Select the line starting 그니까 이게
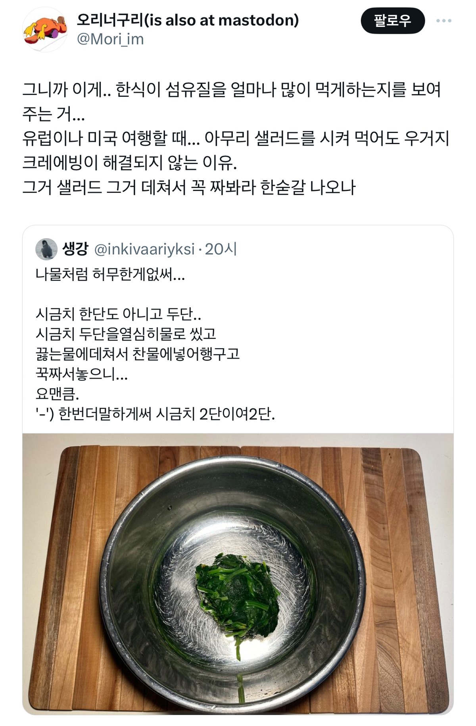476x726 pixels. pos(231,90)
